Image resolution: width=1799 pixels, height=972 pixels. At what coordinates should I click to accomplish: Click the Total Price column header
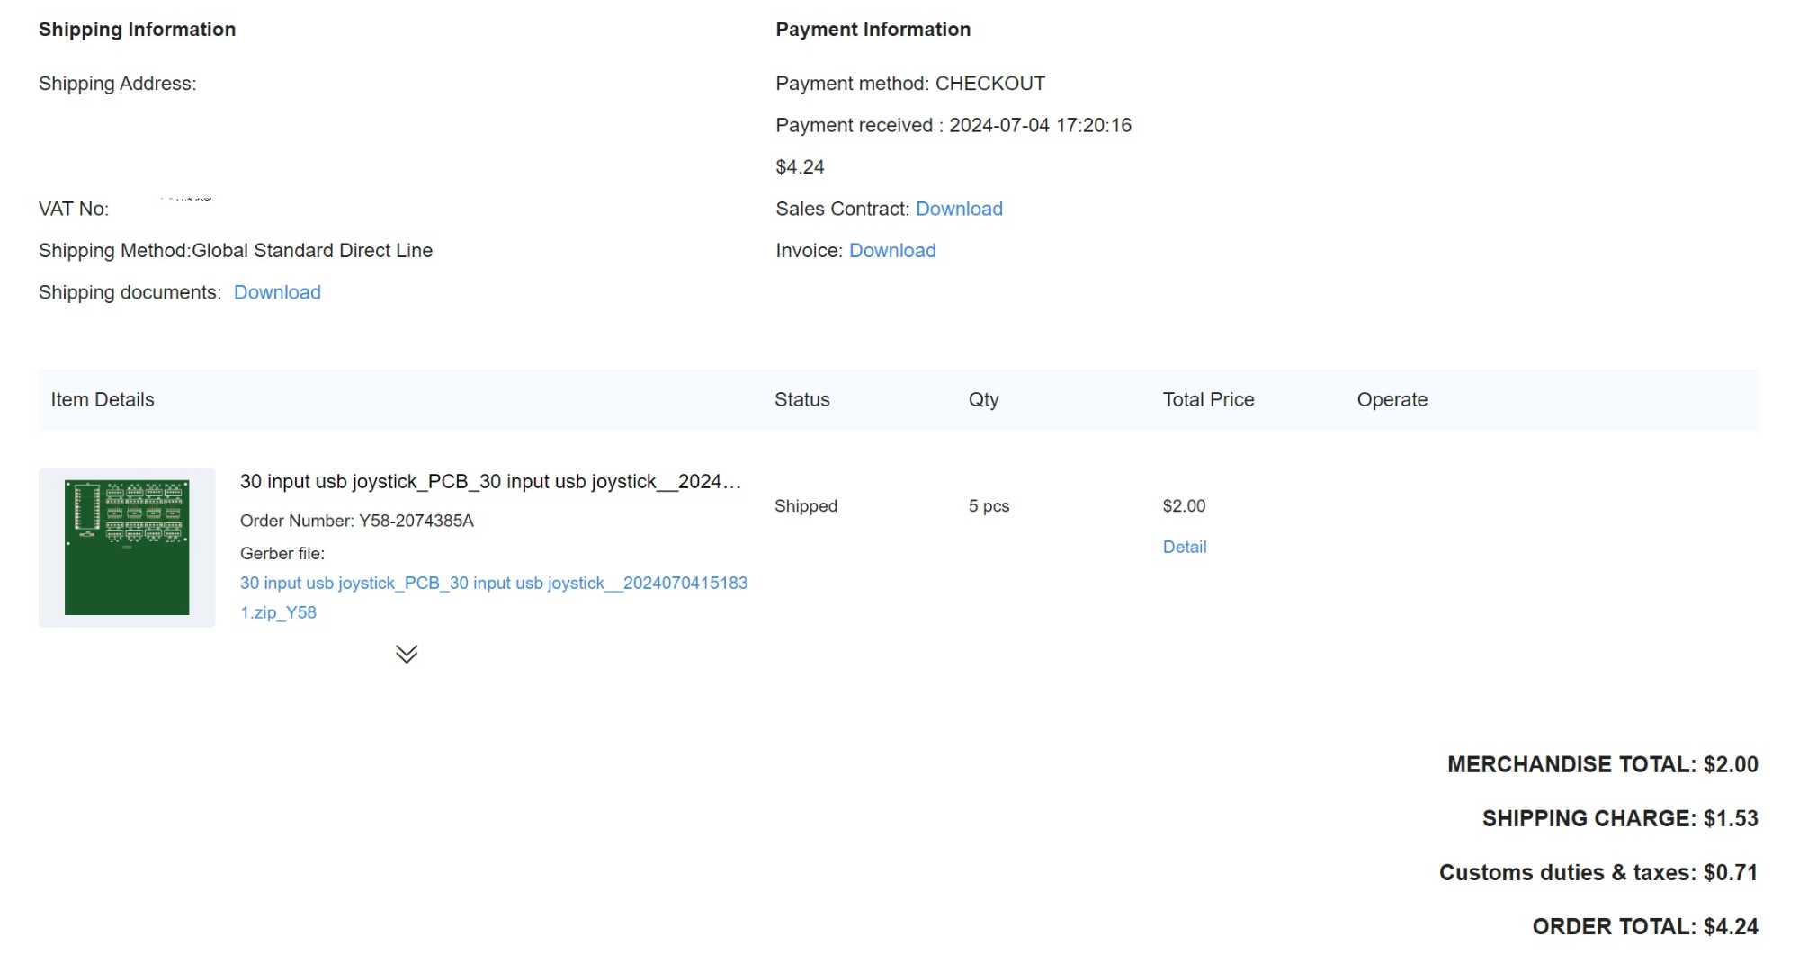[x=1207, y=400]
